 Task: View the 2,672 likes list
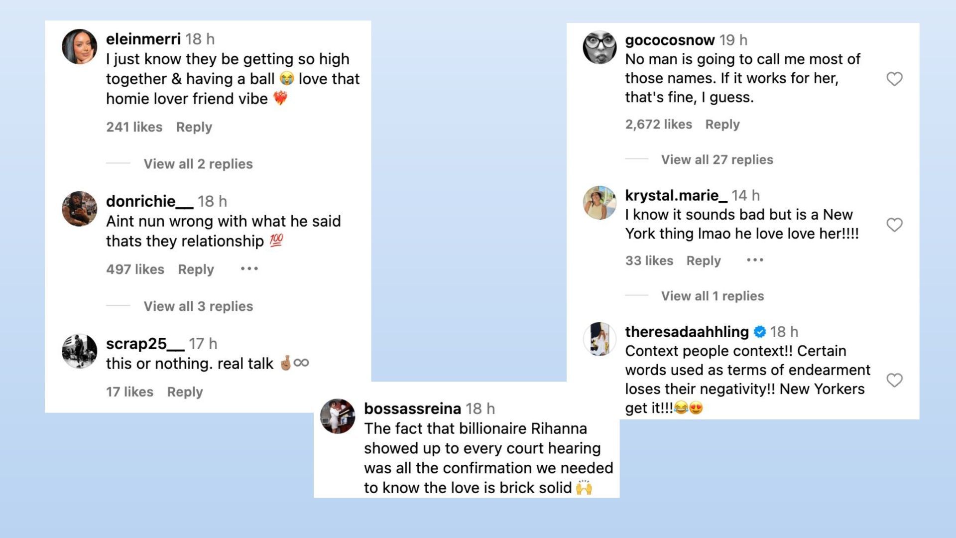point(658,124)
